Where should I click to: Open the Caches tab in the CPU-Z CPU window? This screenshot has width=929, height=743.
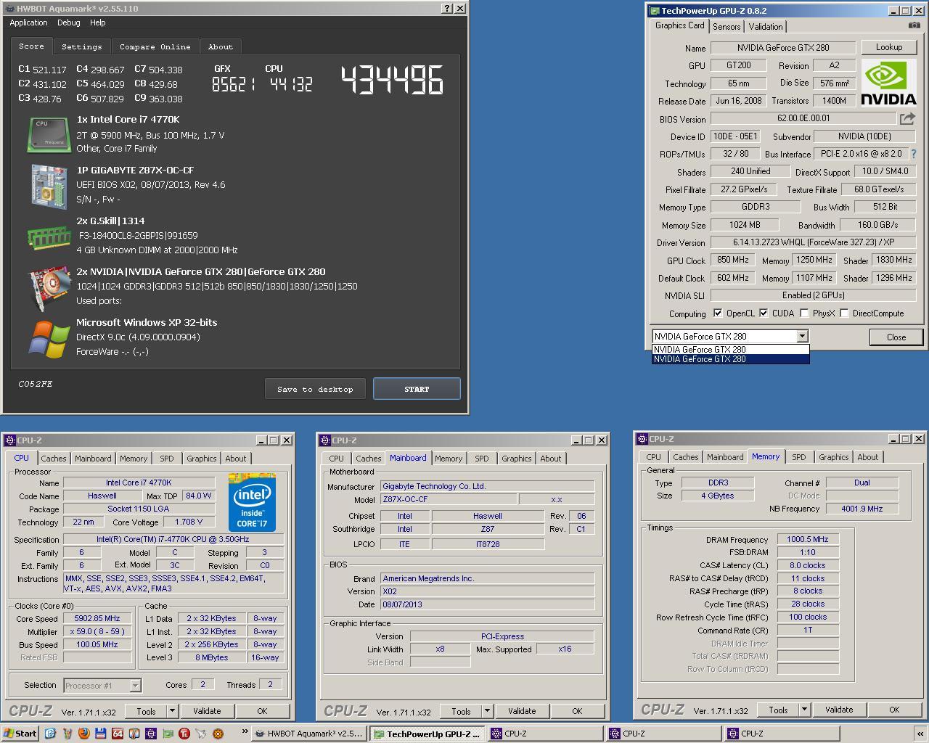(x=54, y=459)
